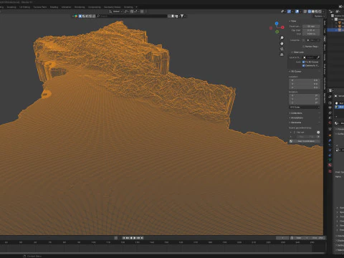This screenshot has height=258, width=344.
Task: Open the orange Object properties tab icon
Action: (x=330, y=135)
